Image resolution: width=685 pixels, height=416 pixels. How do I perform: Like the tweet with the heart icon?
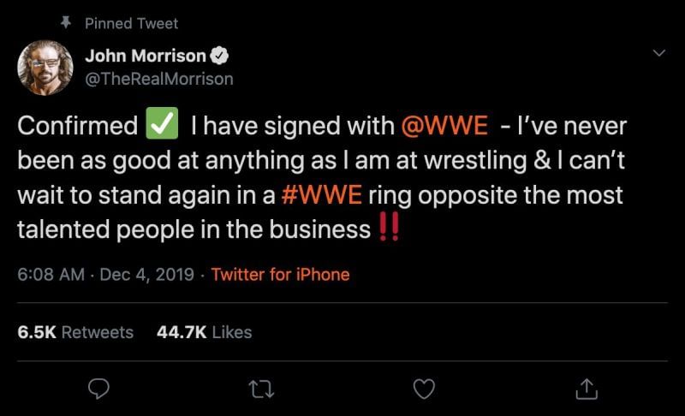point(424,389)
